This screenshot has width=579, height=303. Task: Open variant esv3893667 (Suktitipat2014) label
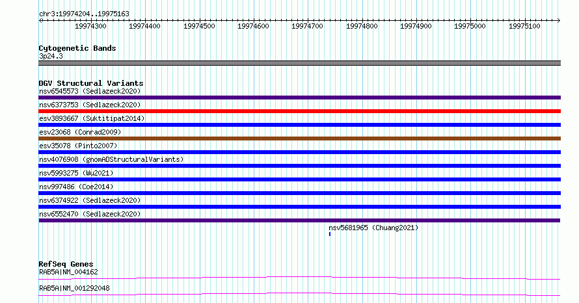(x=92, y=118)
